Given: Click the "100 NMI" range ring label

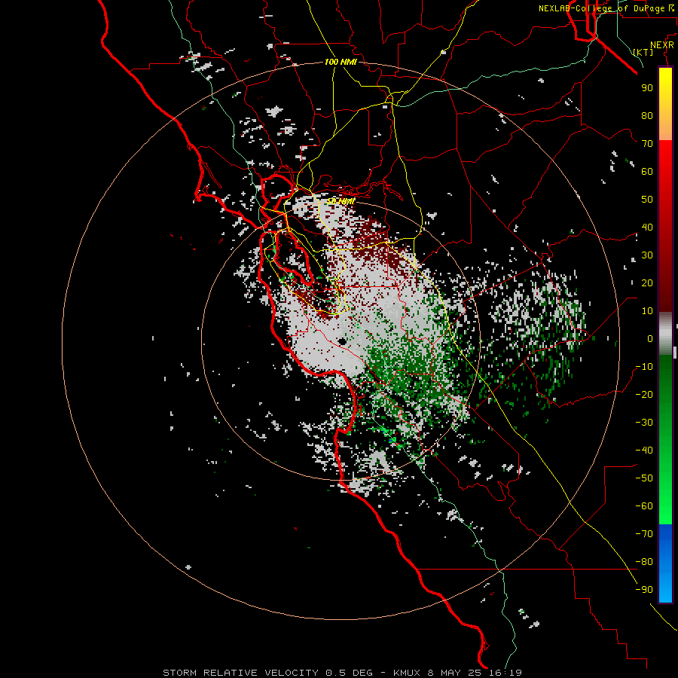Looking at the screenshot, I should click(341, 62).
